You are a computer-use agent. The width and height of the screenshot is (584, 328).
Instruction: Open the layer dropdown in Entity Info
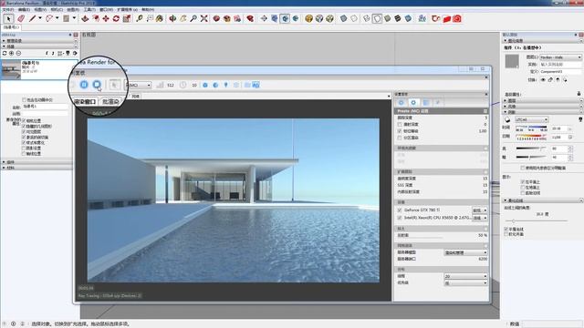560,57
